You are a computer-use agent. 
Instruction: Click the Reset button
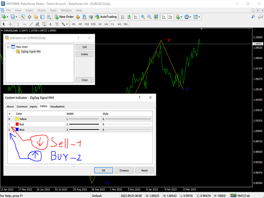pyautogui.click(x=144, y=170)
